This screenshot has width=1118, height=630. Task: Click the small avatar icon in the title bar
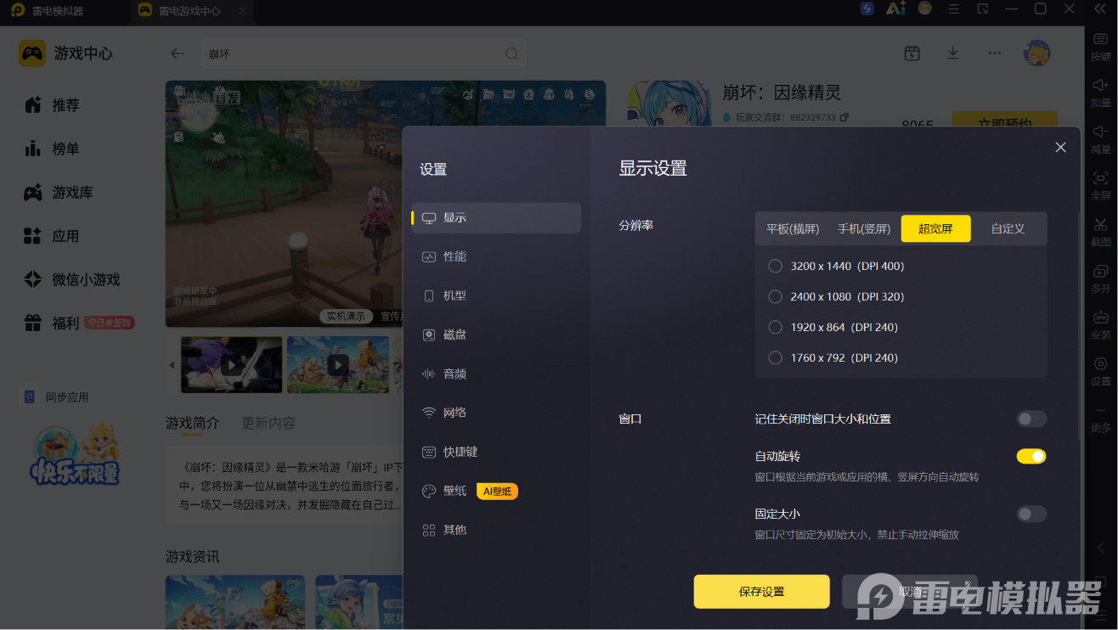click(925, 8)
